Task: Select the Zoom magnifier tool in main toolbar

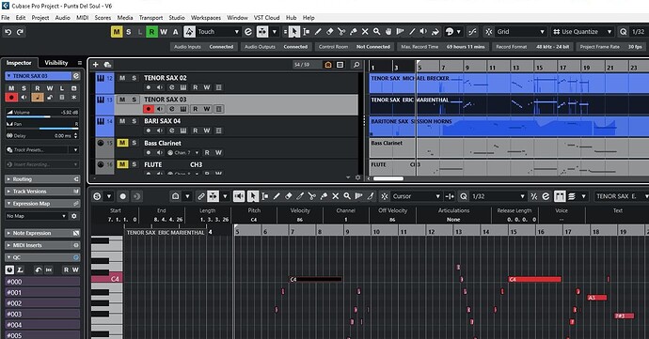Action: point(376,32)
